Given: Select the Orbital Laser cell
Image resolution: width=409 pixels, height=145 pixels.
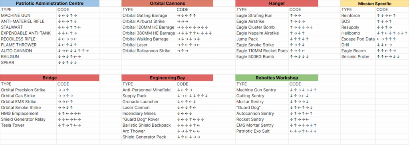Looking at the screenshot, I should pos(149,45).
